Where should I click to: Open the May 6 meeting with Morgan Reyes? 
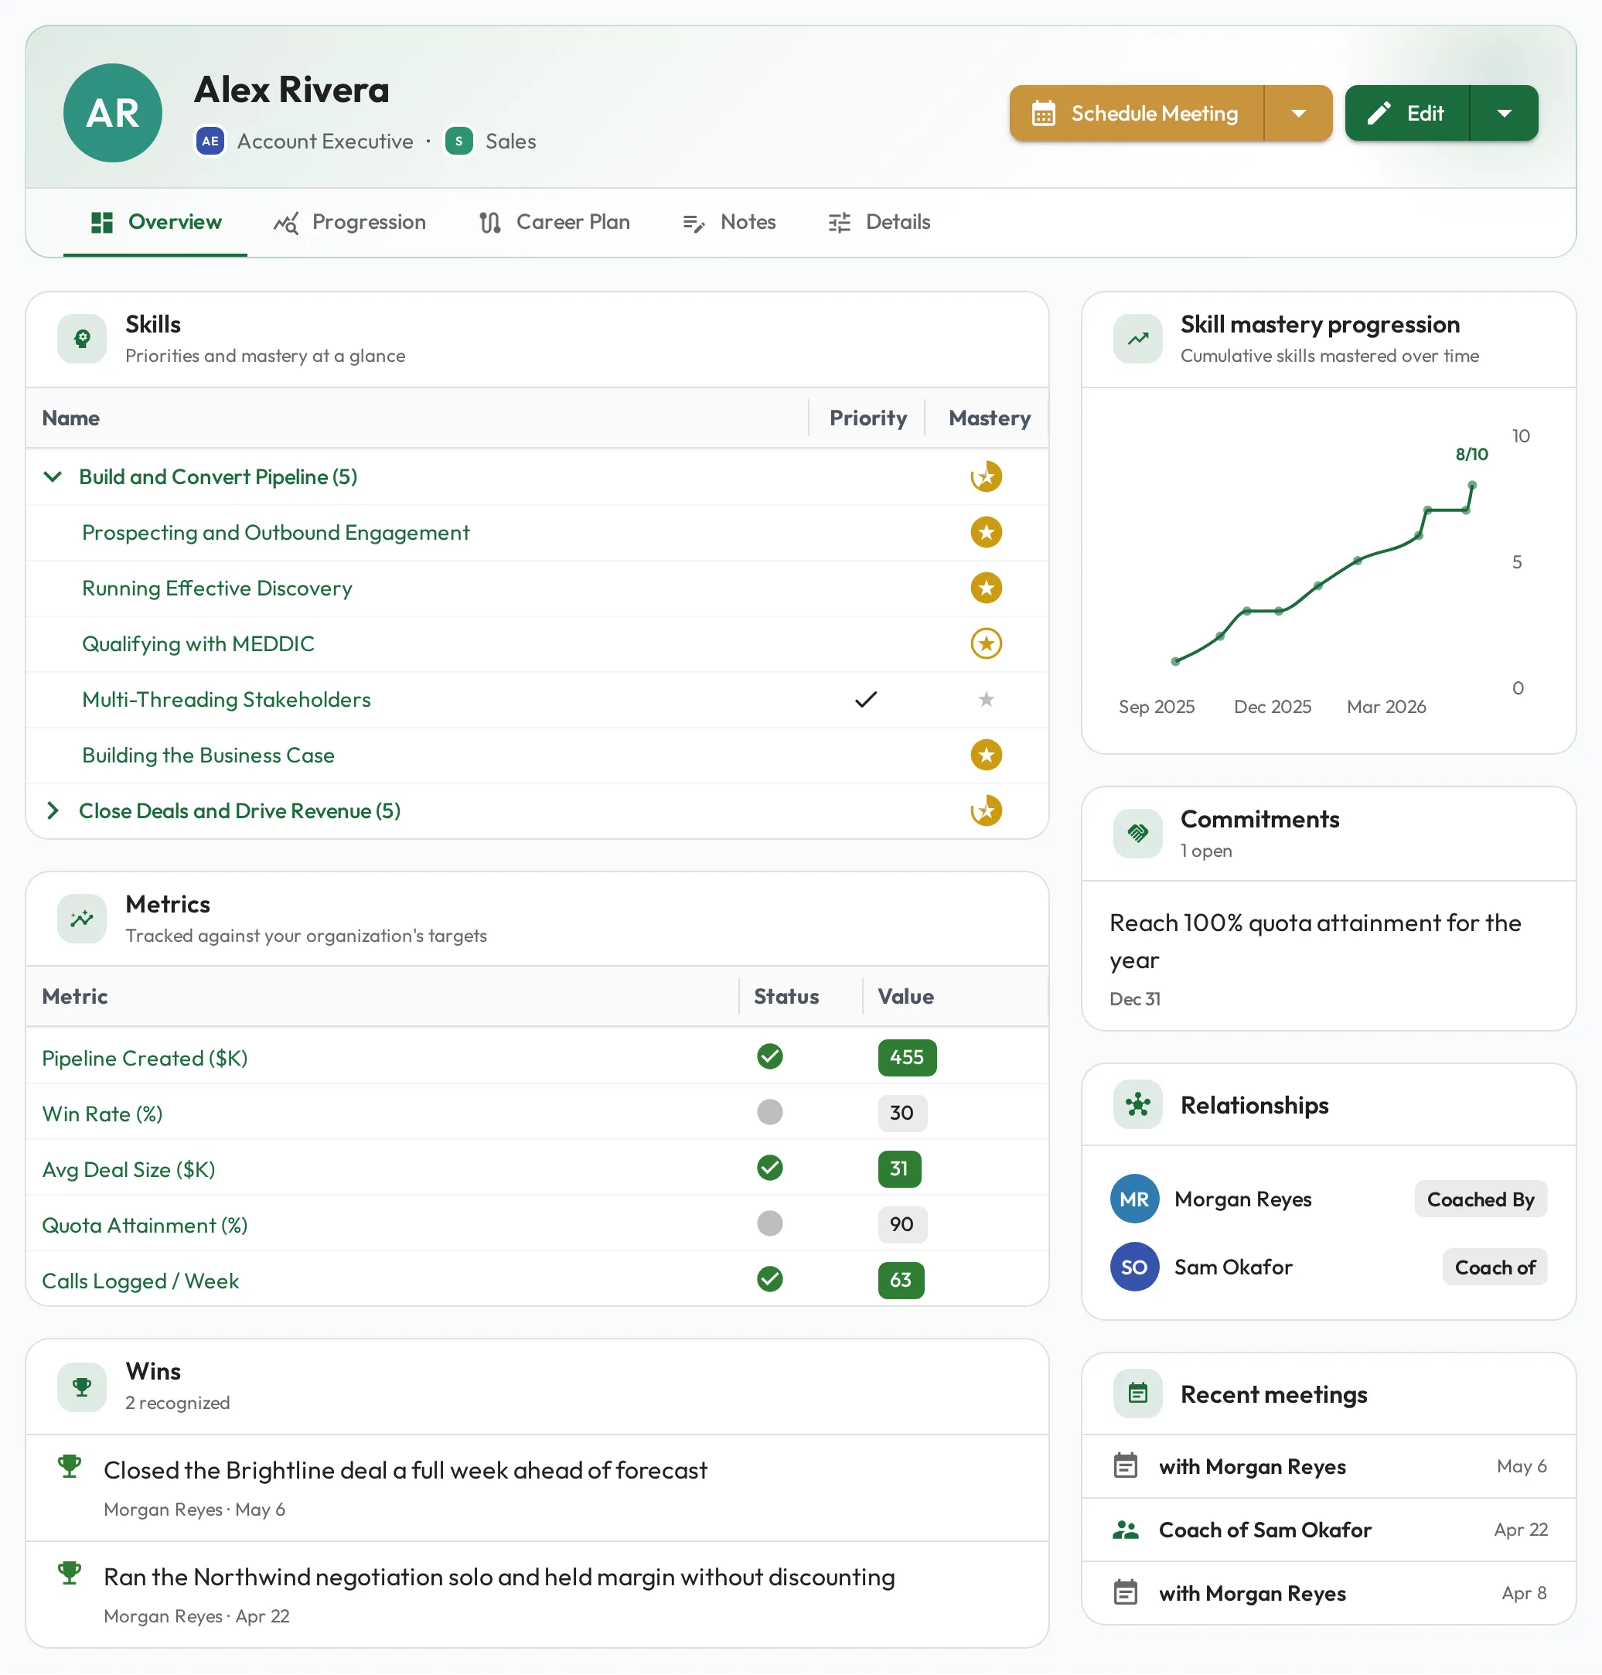click(1329, 1466)
